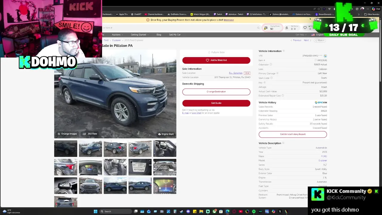Open the Pa - Scranton sale location link

tap(236, 73)
